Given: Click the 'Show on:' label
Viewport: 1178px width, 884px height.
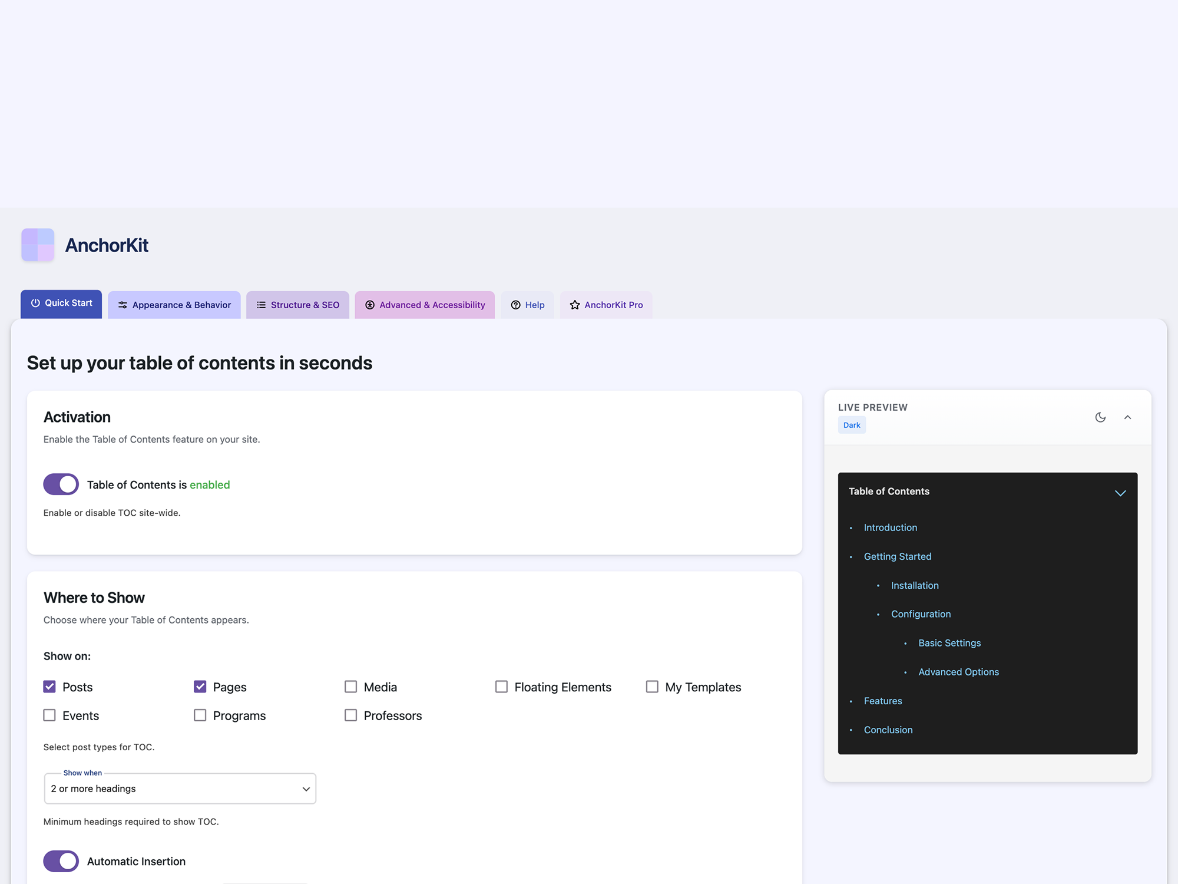Looking at the screenshot, I should [67, 656].
